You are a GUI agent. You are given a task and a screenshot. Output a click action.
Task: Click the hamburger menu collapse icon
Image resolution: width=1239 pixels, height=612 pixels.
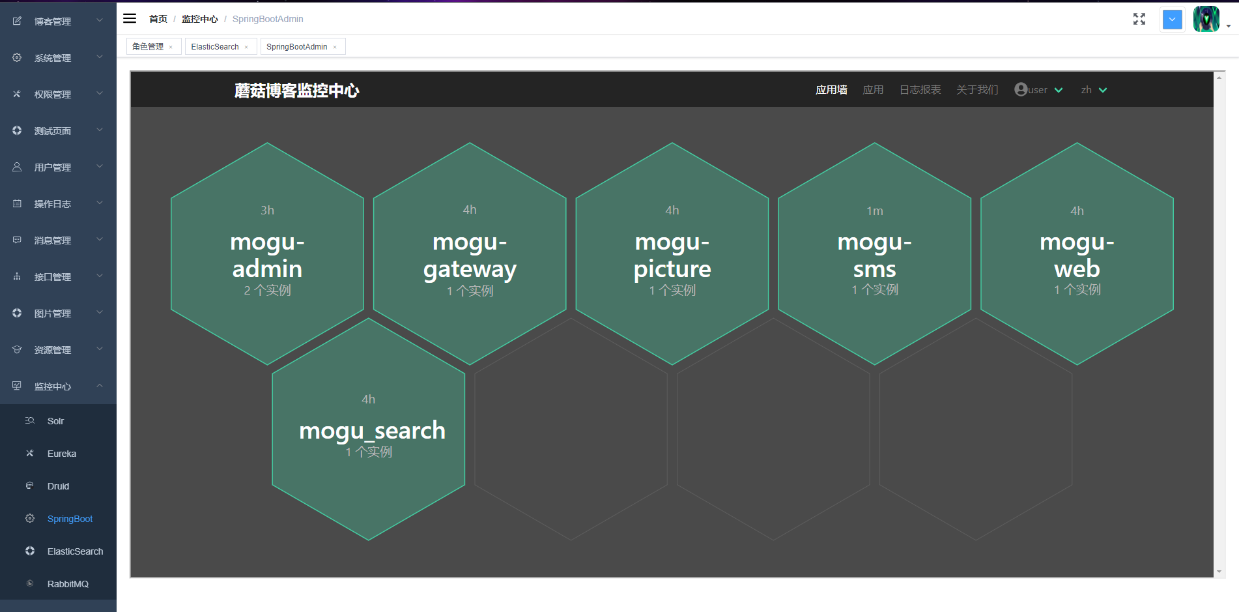point(130,18)
